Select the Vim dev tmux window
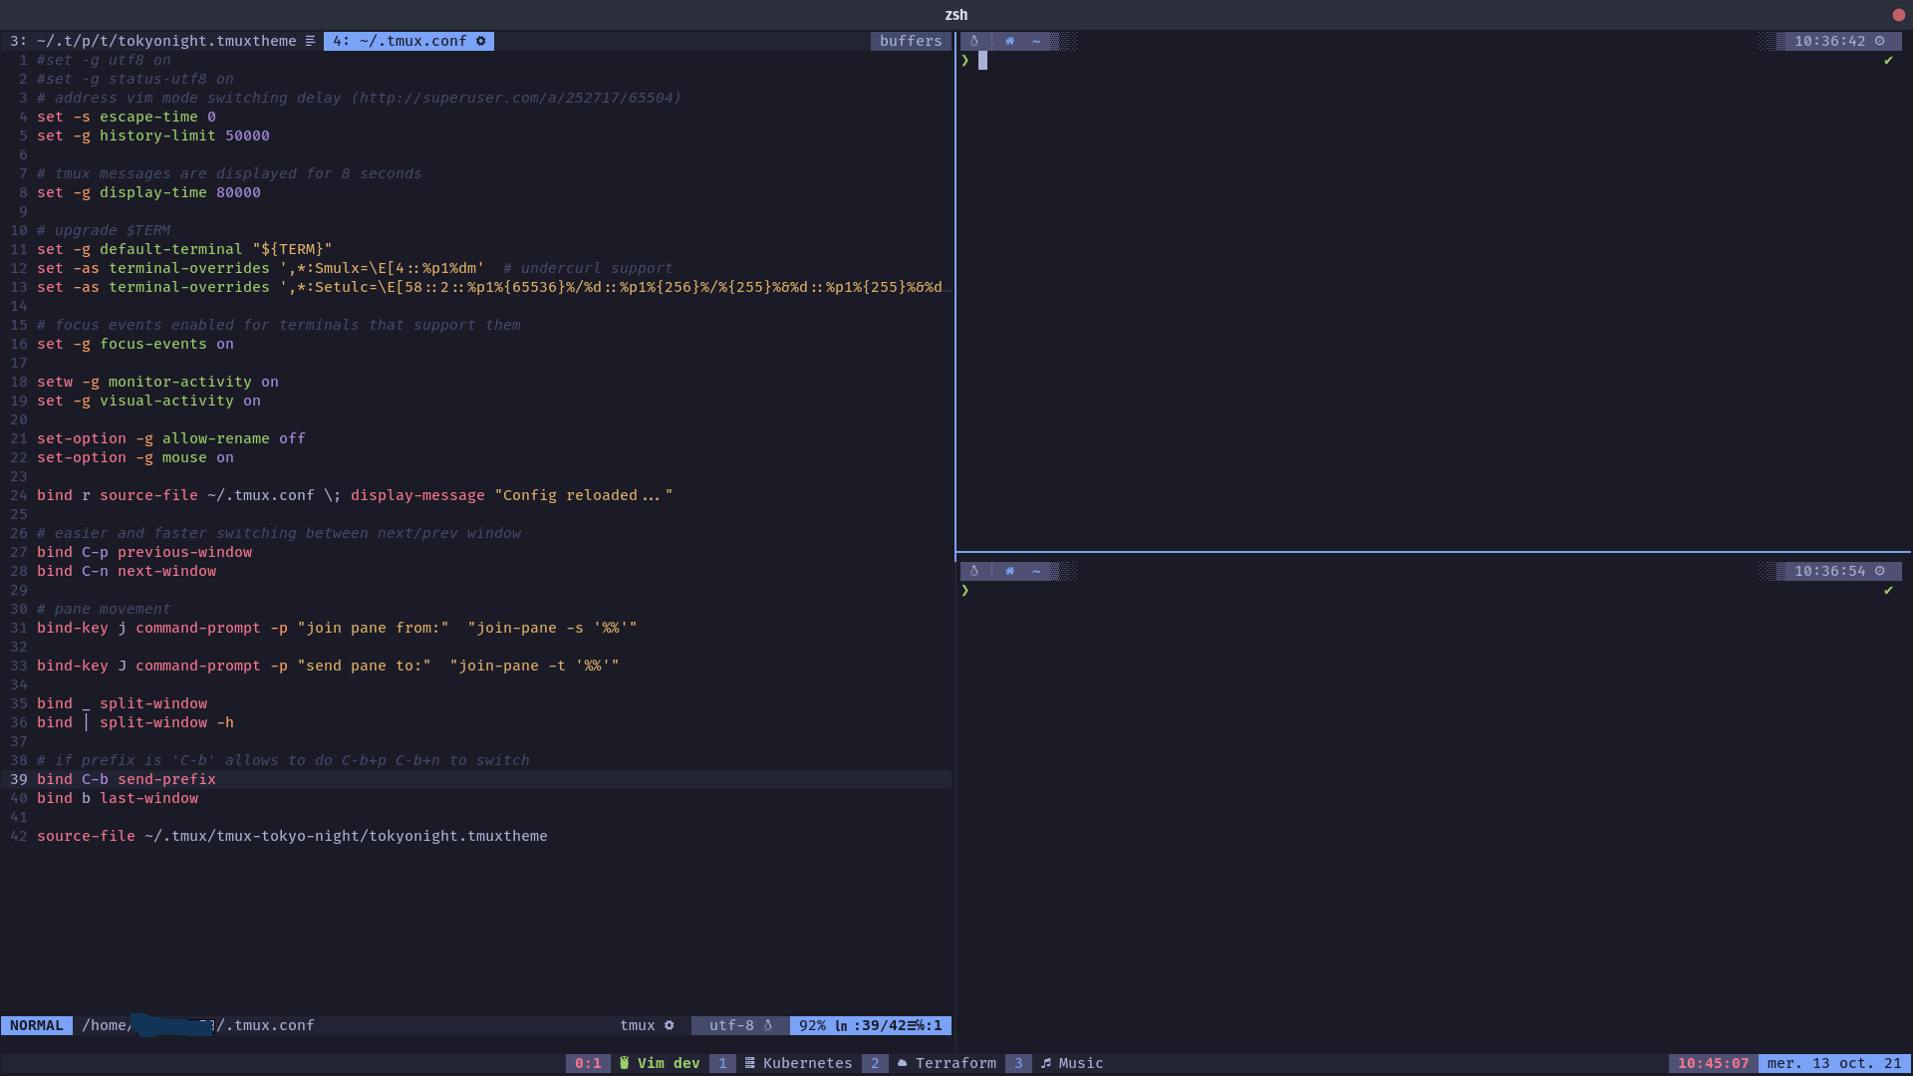Image resolution: width=1913 pixels, height=1076 pixels. 668,1063
